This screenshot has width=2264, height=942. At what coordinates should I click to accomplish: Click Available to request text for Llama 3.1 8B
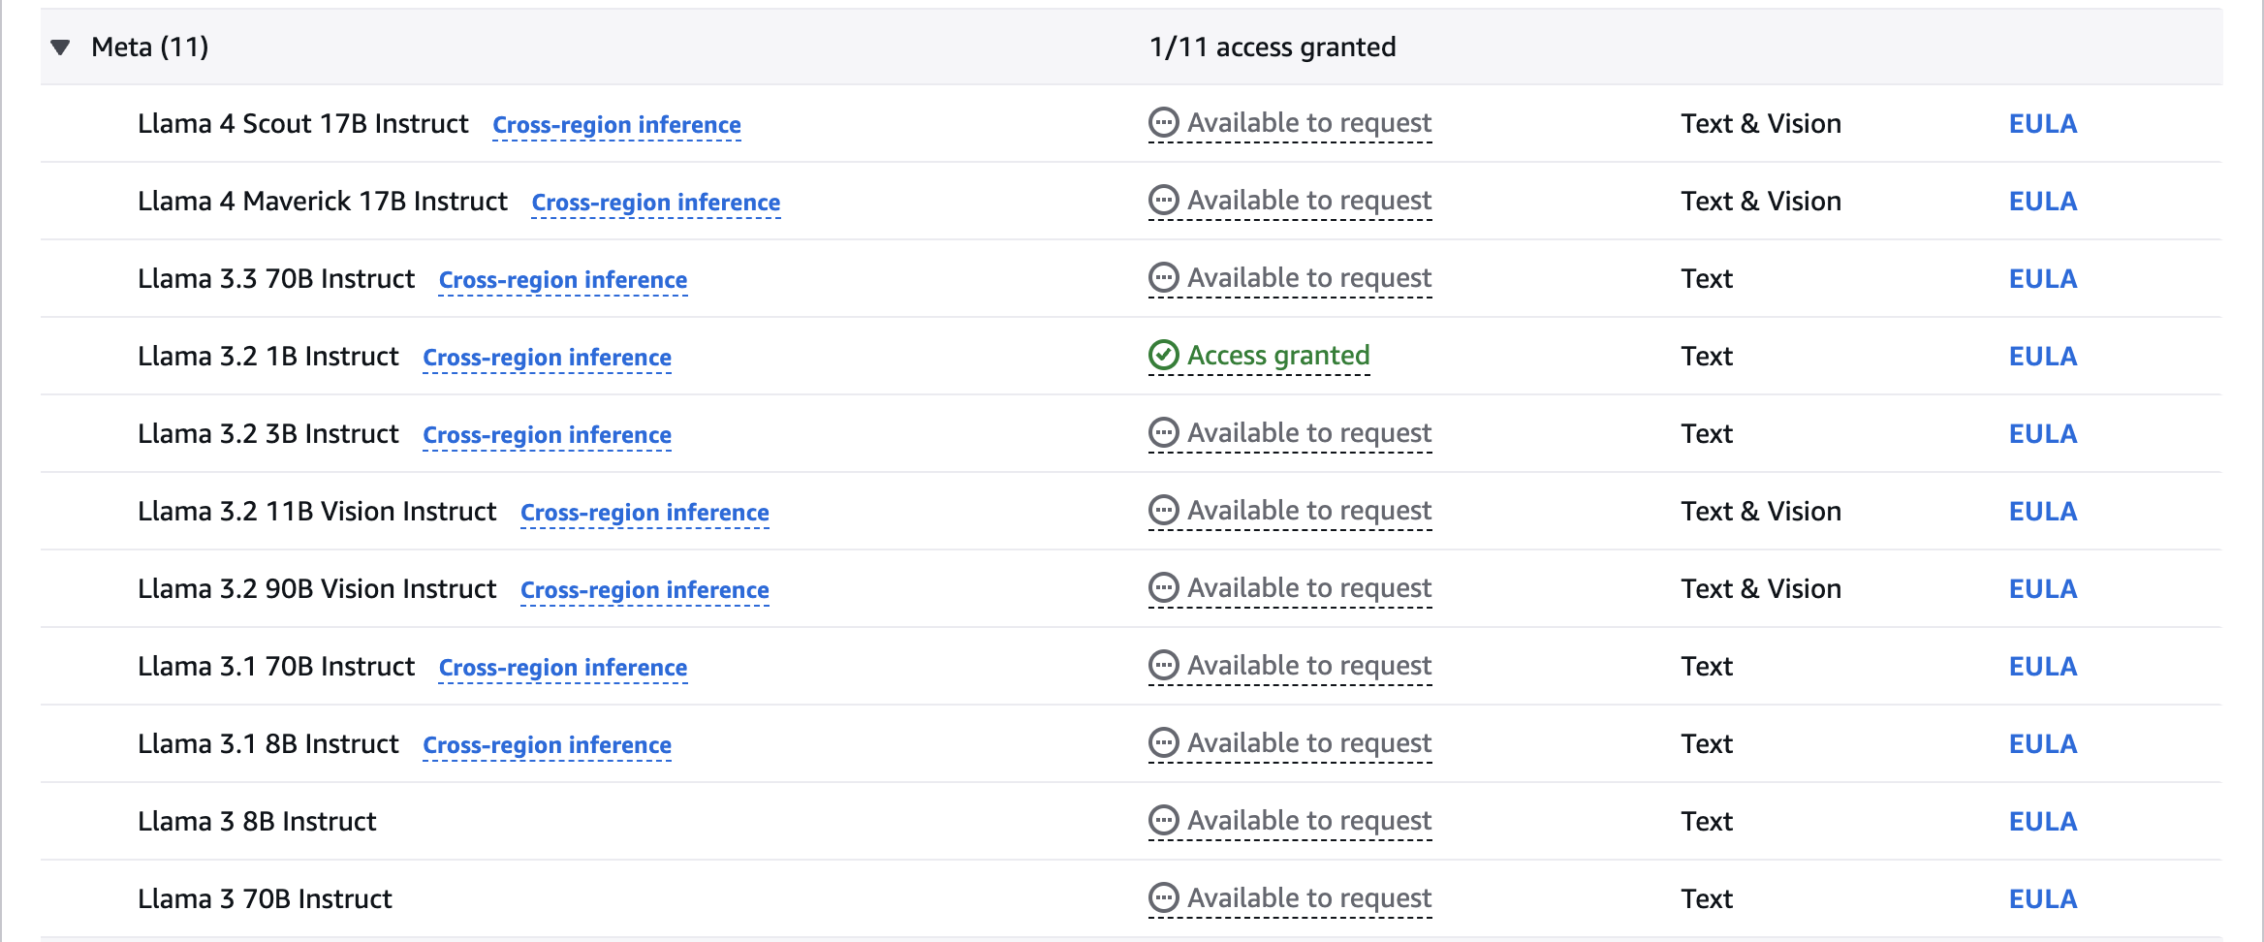pos(1309,743)
